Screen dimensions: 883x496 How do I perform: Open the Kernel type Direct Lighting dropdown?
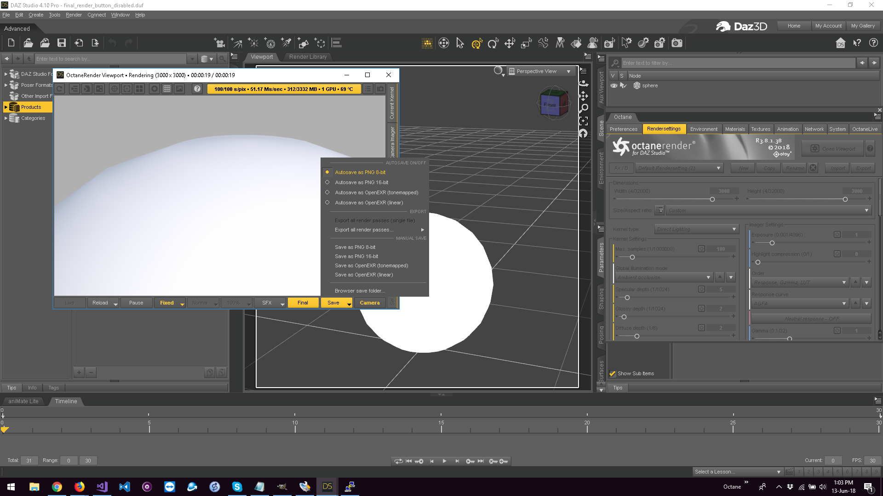[696, 229]
